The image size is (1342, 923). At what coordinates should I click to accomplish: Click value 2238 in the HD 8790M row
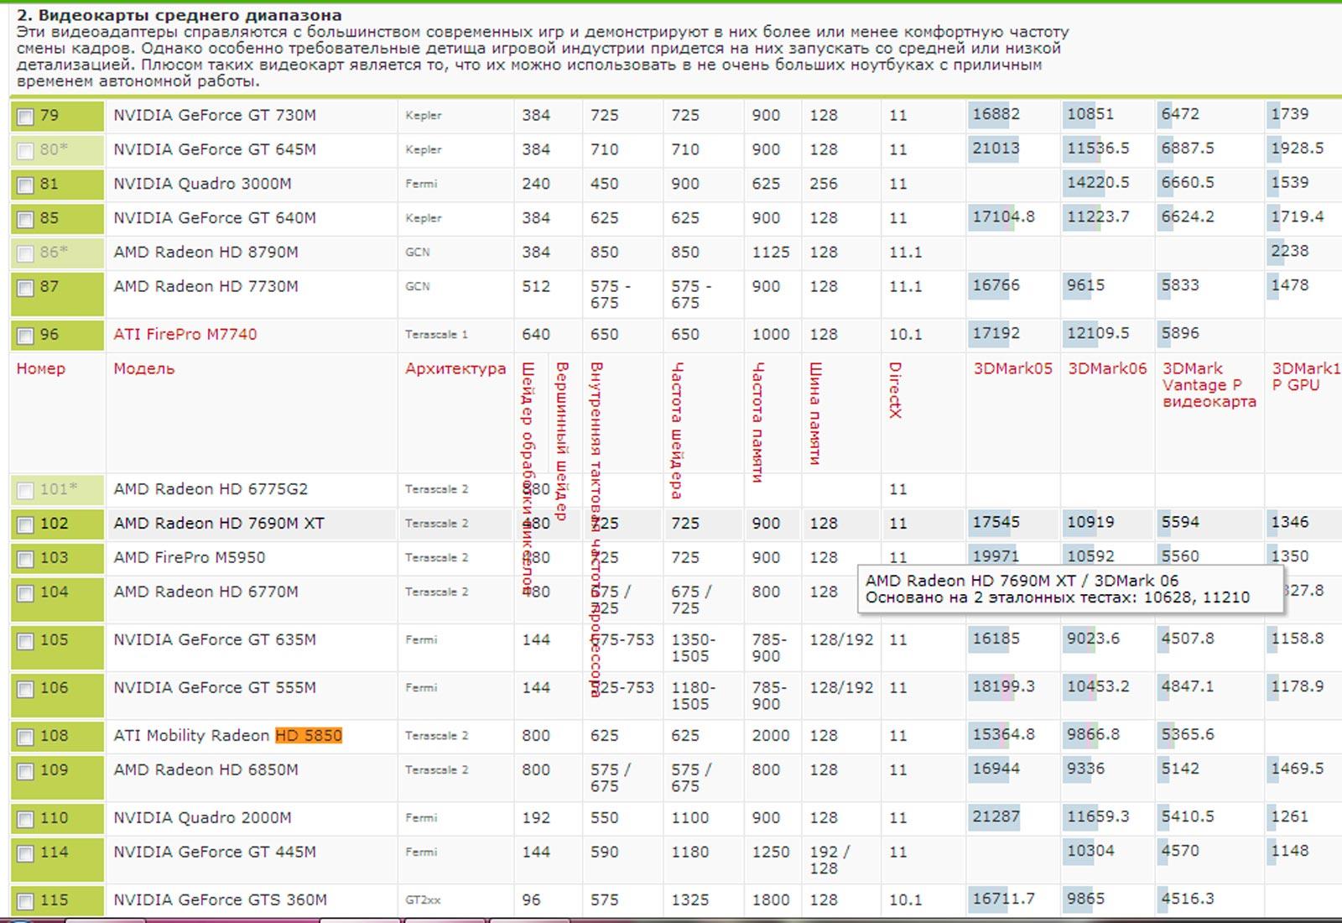1289,251
